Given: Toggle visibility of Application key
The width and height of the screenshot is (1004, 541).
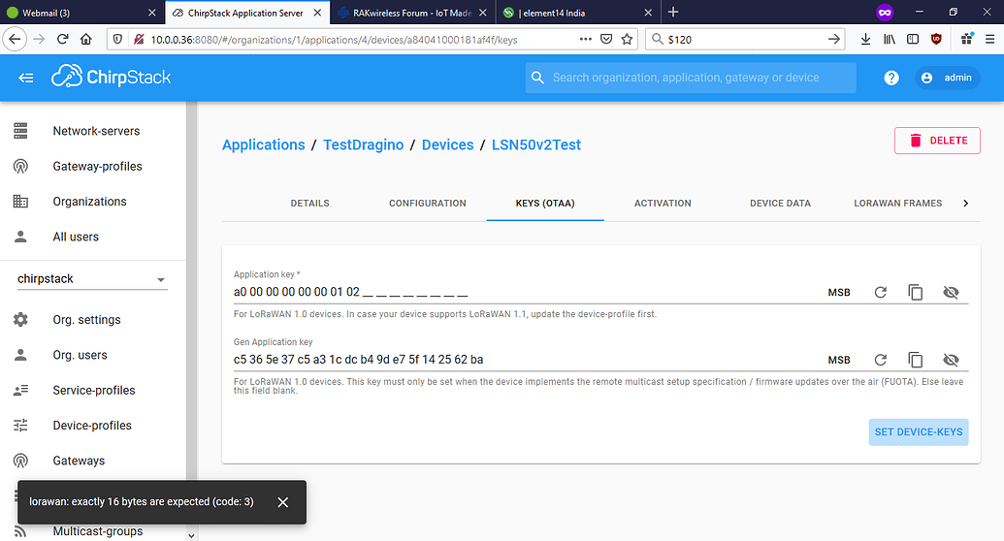Looking at the screenshot, I should pyautogui.click(x=950, y=292).
